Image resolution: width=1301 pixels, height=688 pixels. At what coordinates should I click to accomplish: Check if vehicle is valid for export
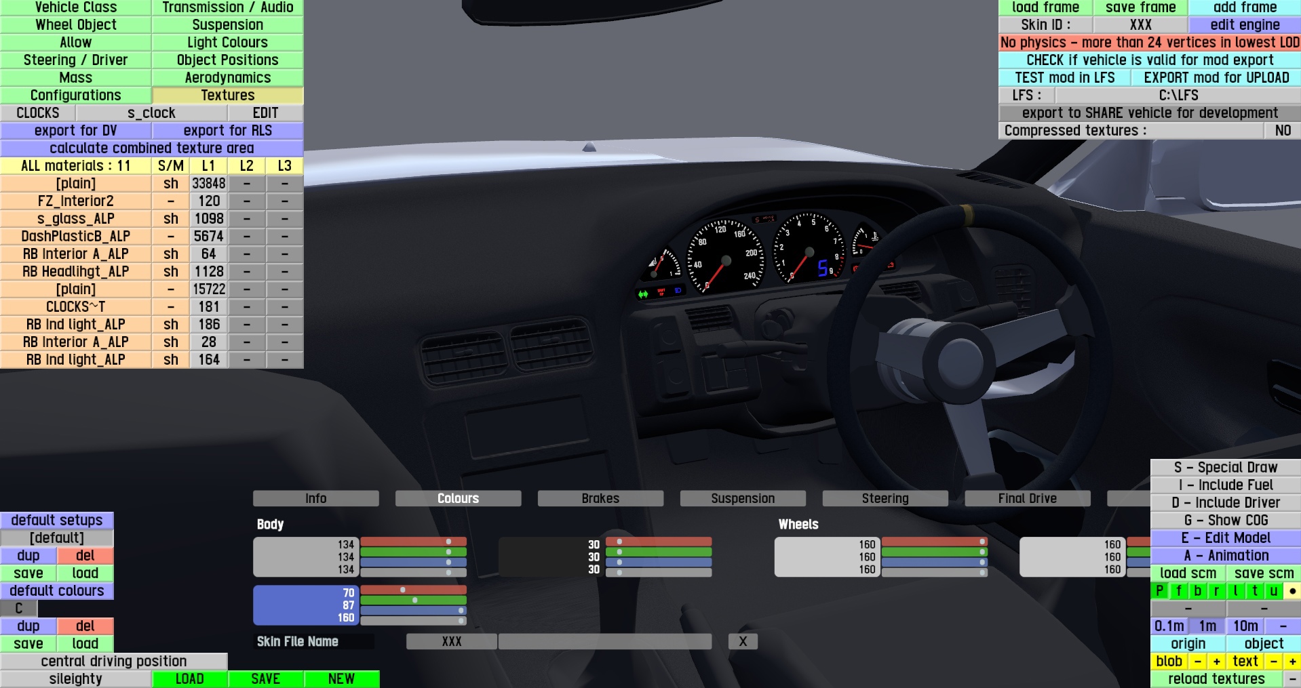(x=1150, y=60)
